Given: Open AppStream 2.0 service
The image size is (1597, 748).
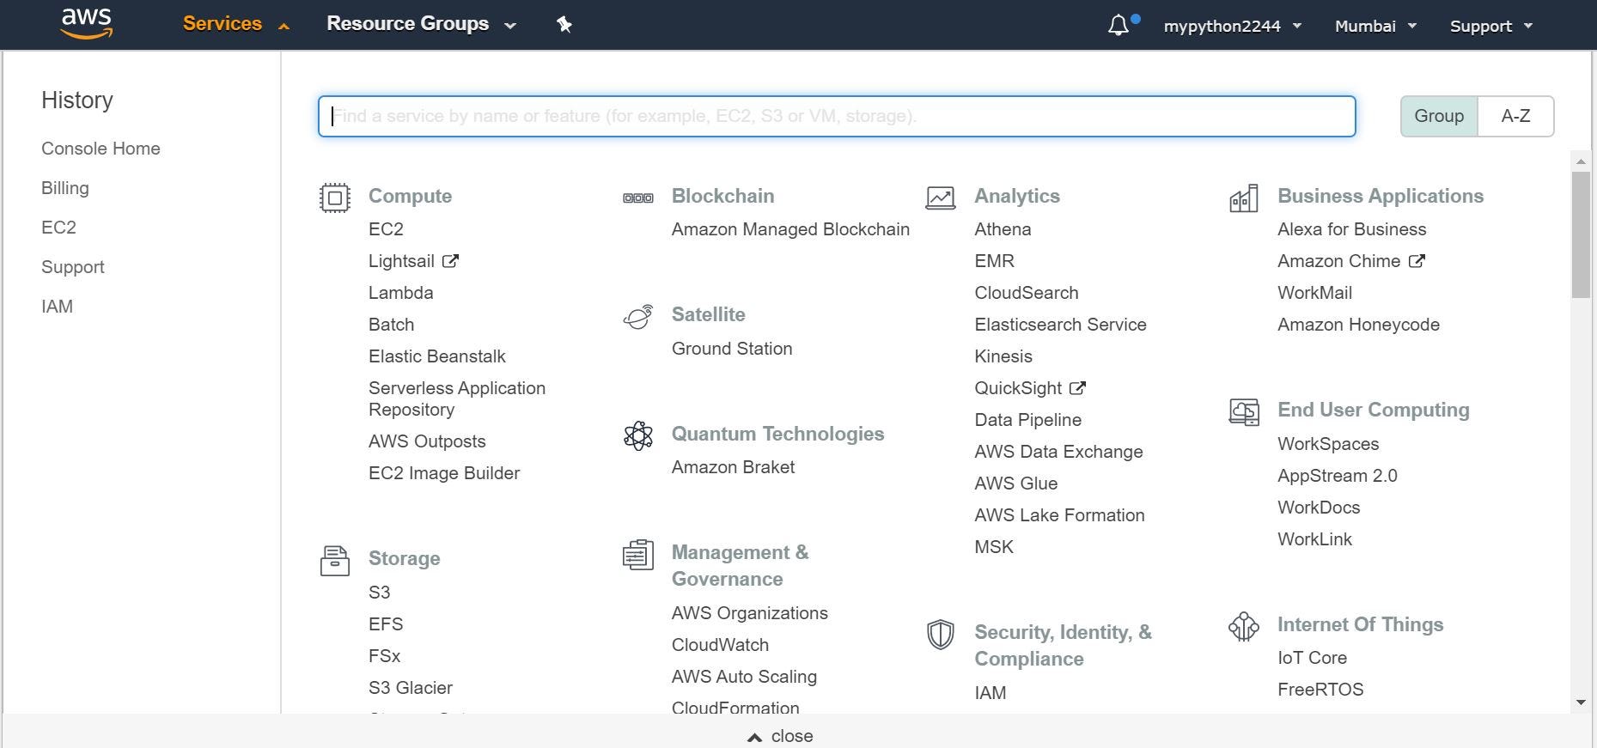Looking at the screenshot, I should pos(1337,476).
